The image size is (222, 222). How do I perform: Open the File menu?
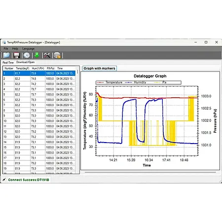(6, 49)
